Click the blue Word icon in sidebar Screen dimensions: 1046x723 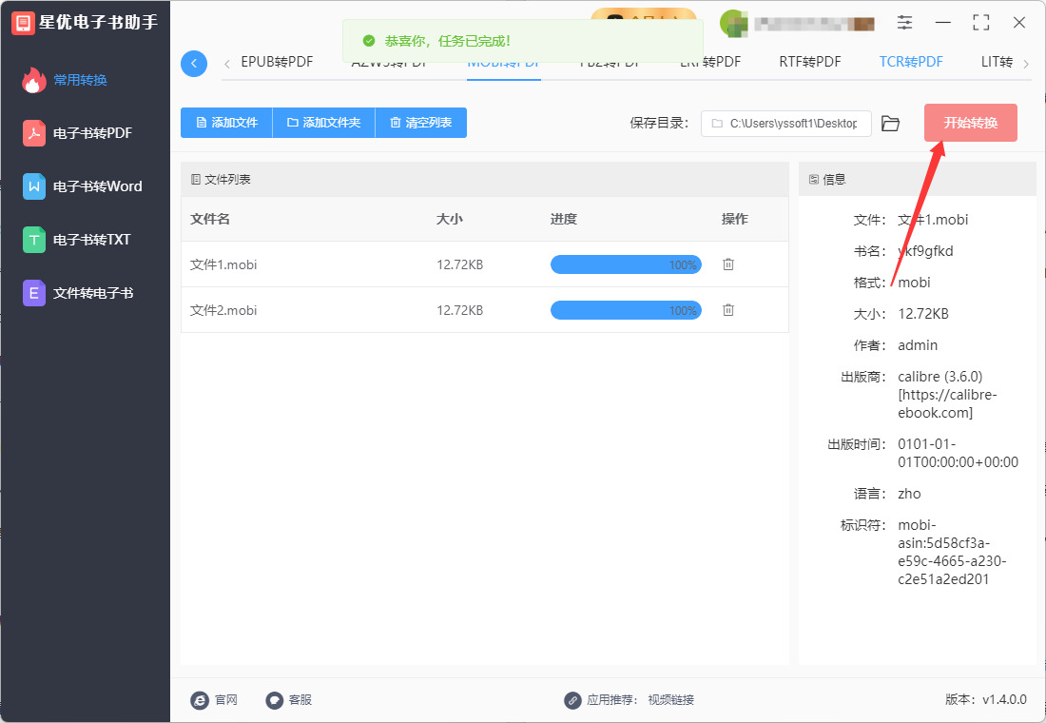point(34,186)
